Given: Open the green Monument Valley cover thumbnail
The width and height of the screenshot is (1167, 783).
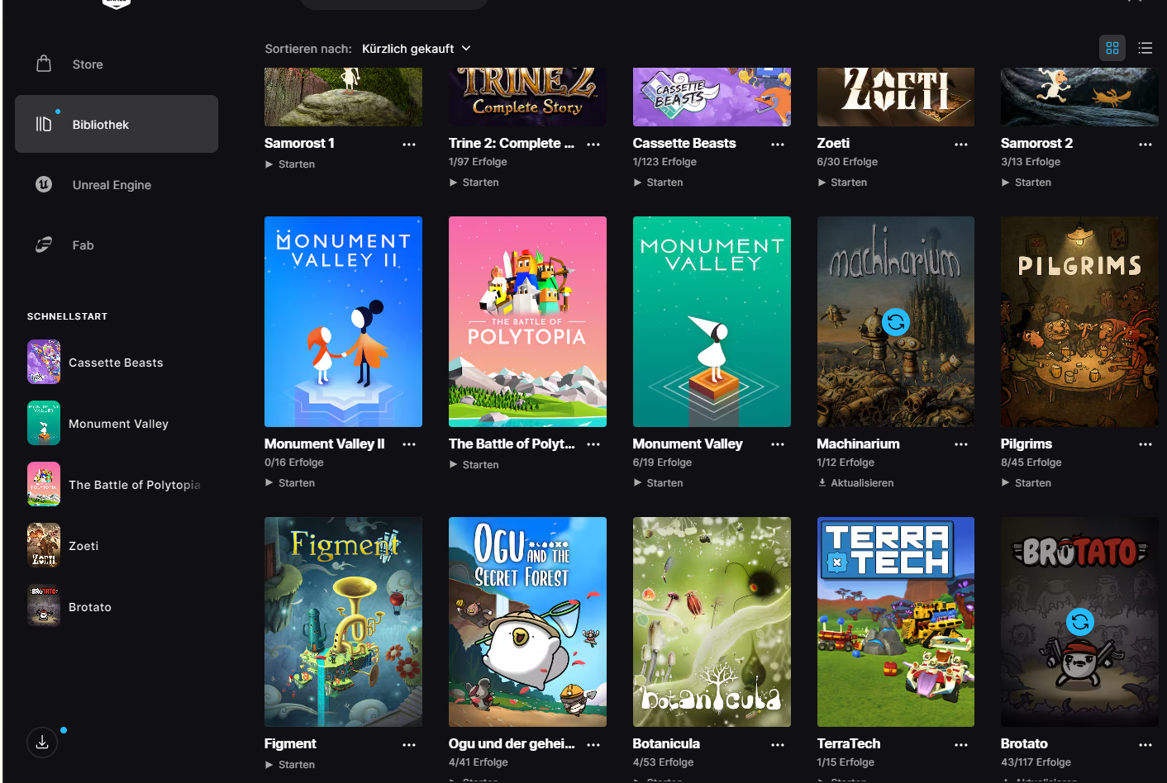Looking at the screenshot, I should 712,321.
